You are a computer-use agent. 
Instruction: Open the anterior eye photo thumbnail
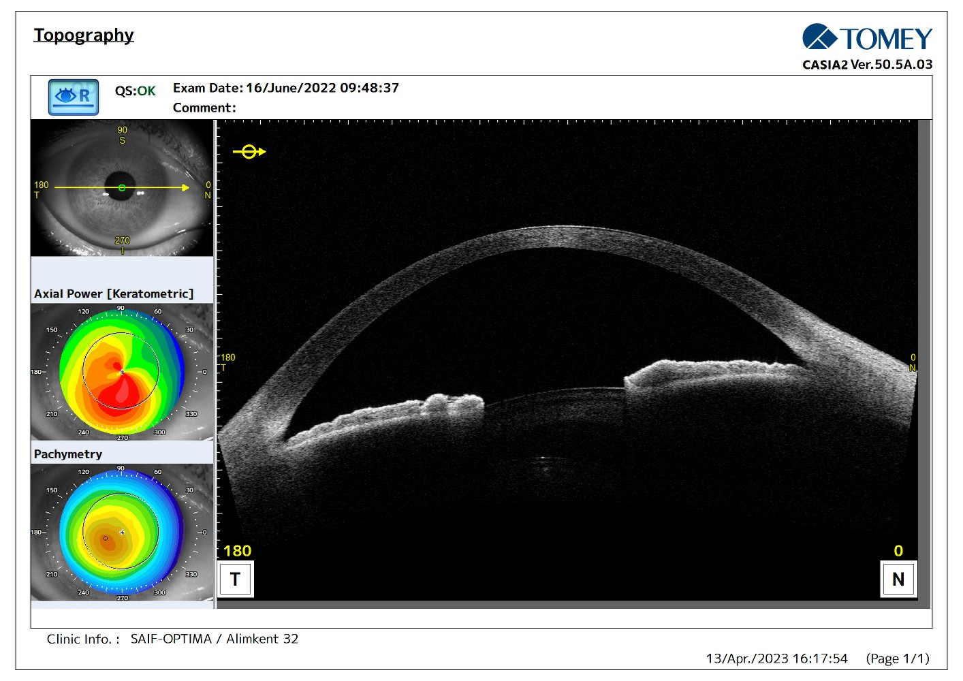click(123, 188)
